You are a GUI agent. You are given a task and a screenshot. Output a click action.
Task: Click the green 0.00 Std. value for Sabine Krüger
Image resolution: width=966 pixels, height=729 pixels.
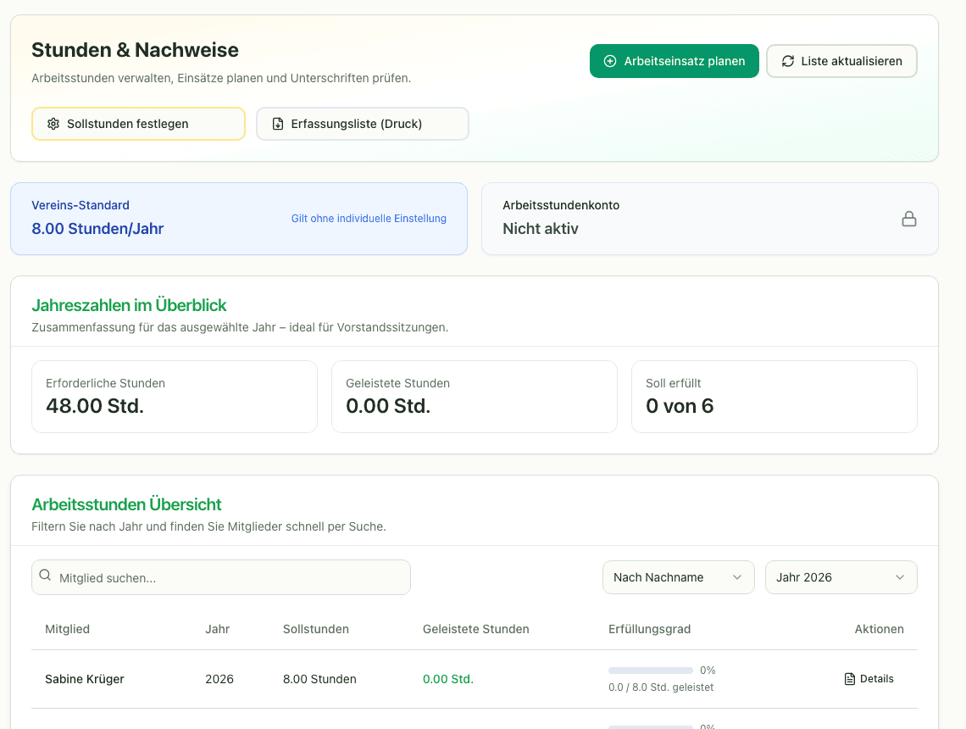tap(448, 679)
